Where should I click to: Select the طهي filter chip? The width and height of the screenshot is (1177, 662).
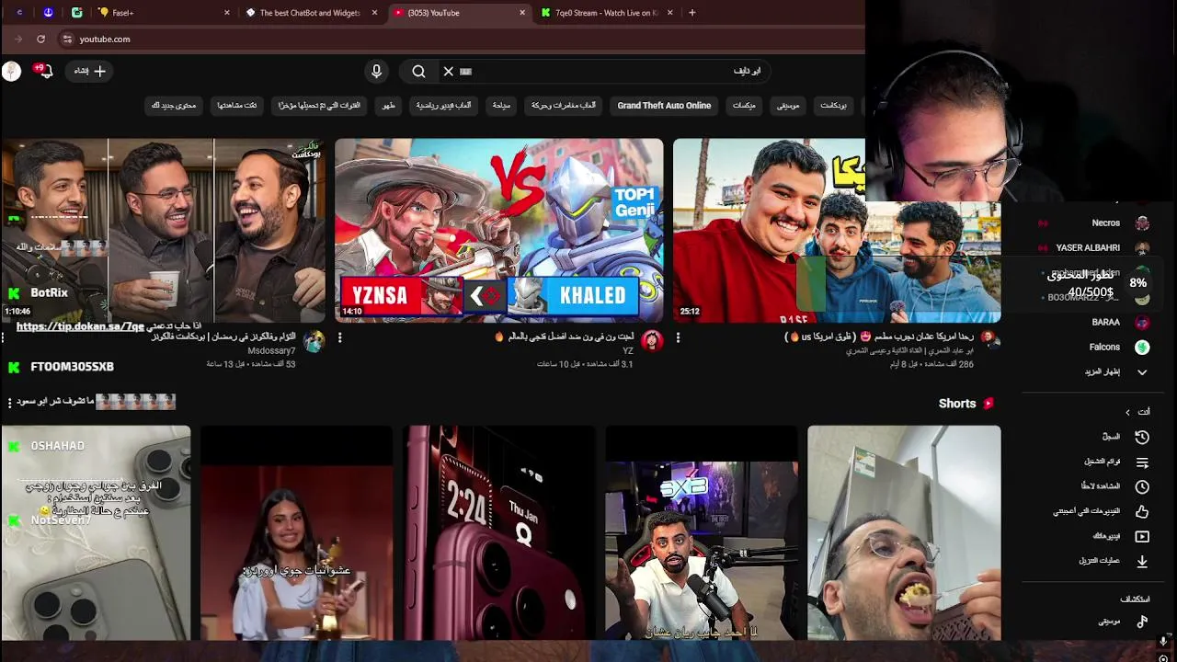point(388,106)
